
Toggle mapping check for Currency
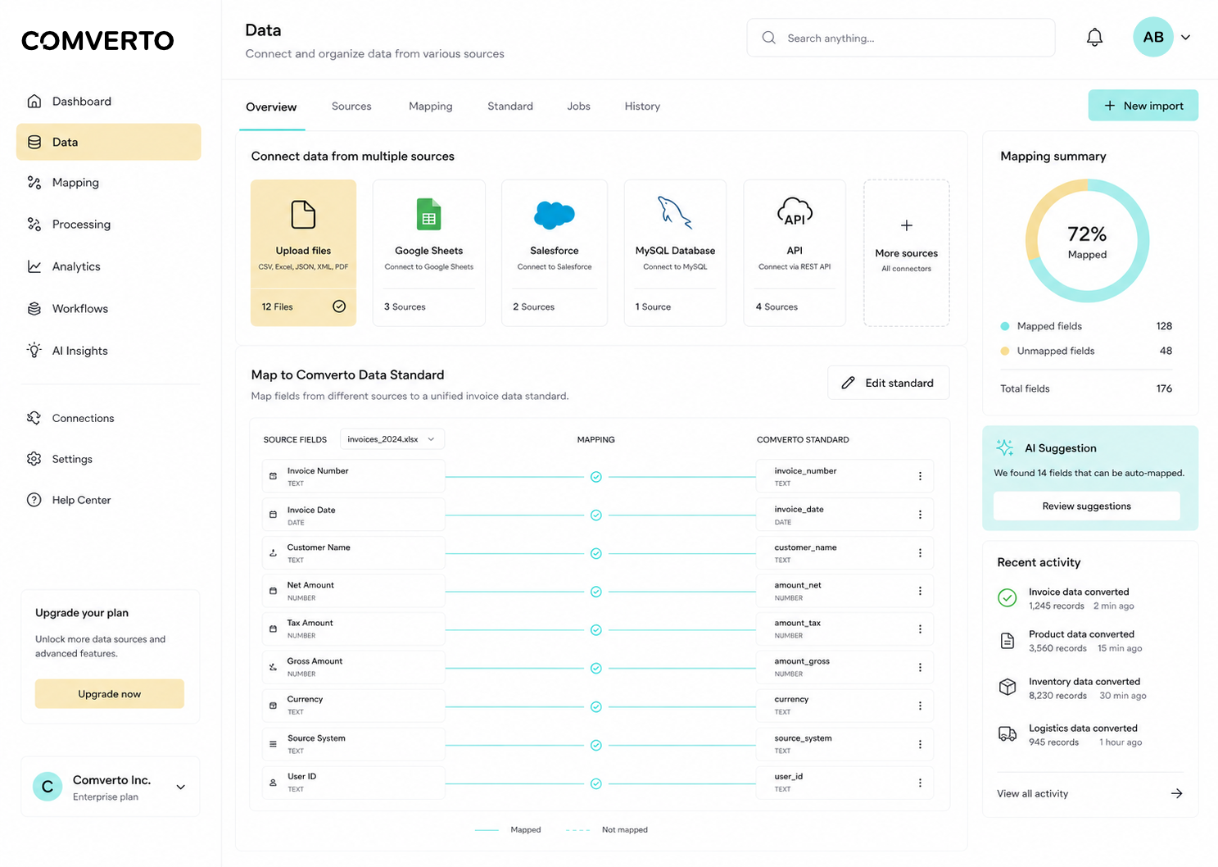coord(596,706)
